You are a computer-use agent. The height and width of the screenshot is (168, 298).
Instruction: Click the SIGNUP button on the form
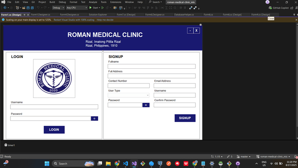[185, 118]
